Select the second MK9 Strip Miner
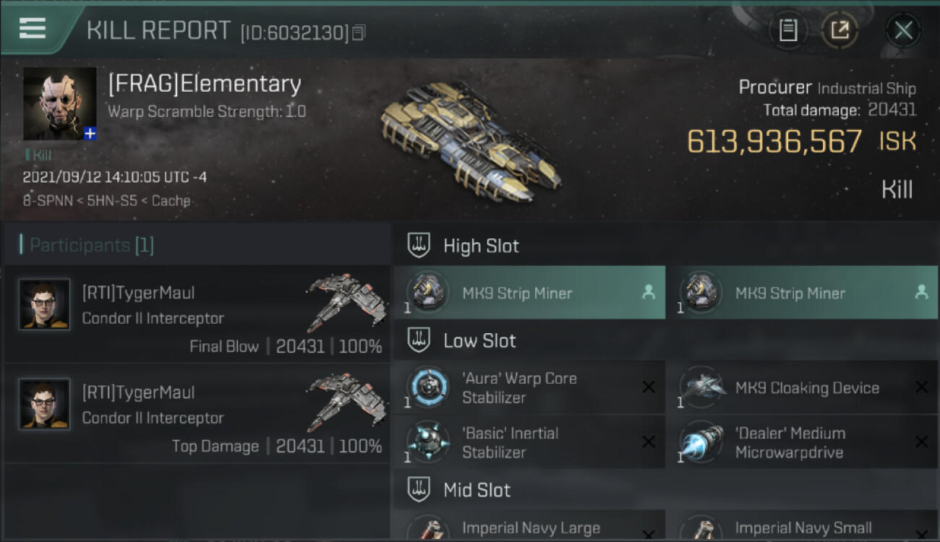Image resolution: width=940 pixels, height=542 pixels. coord(803,293)
